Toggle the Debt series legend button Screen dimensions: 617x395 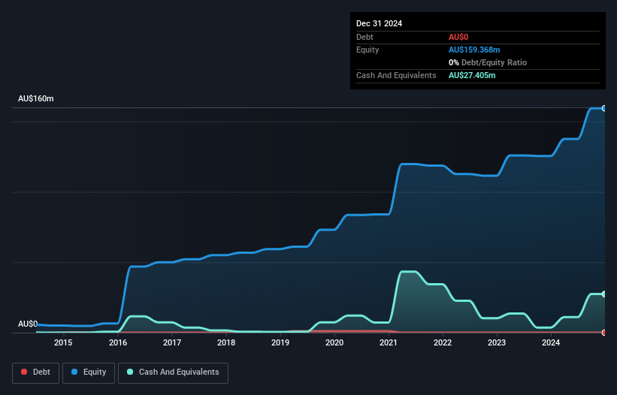36,372
